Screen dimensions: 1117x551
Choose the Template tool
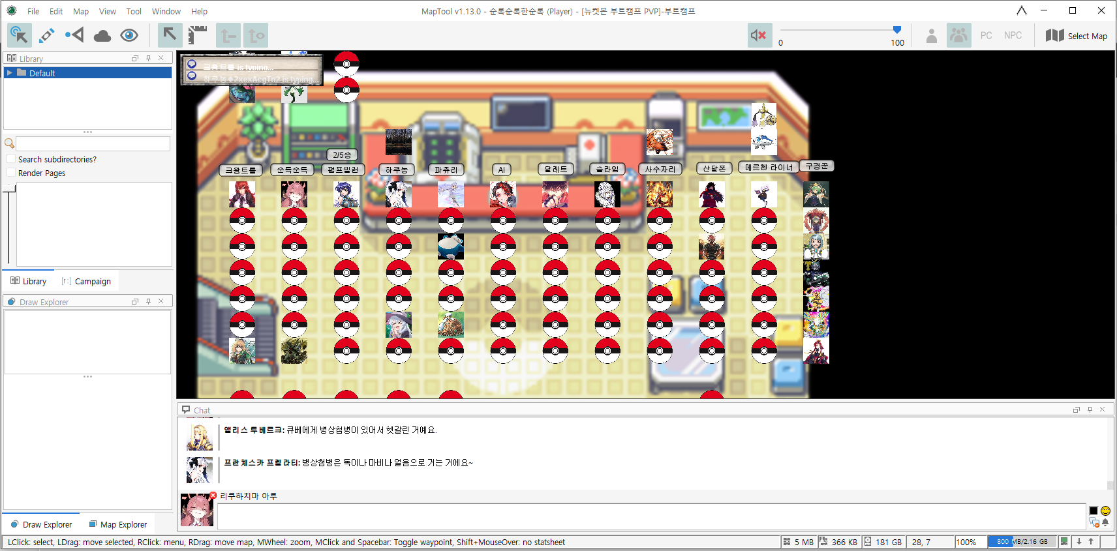coord(74,35)
